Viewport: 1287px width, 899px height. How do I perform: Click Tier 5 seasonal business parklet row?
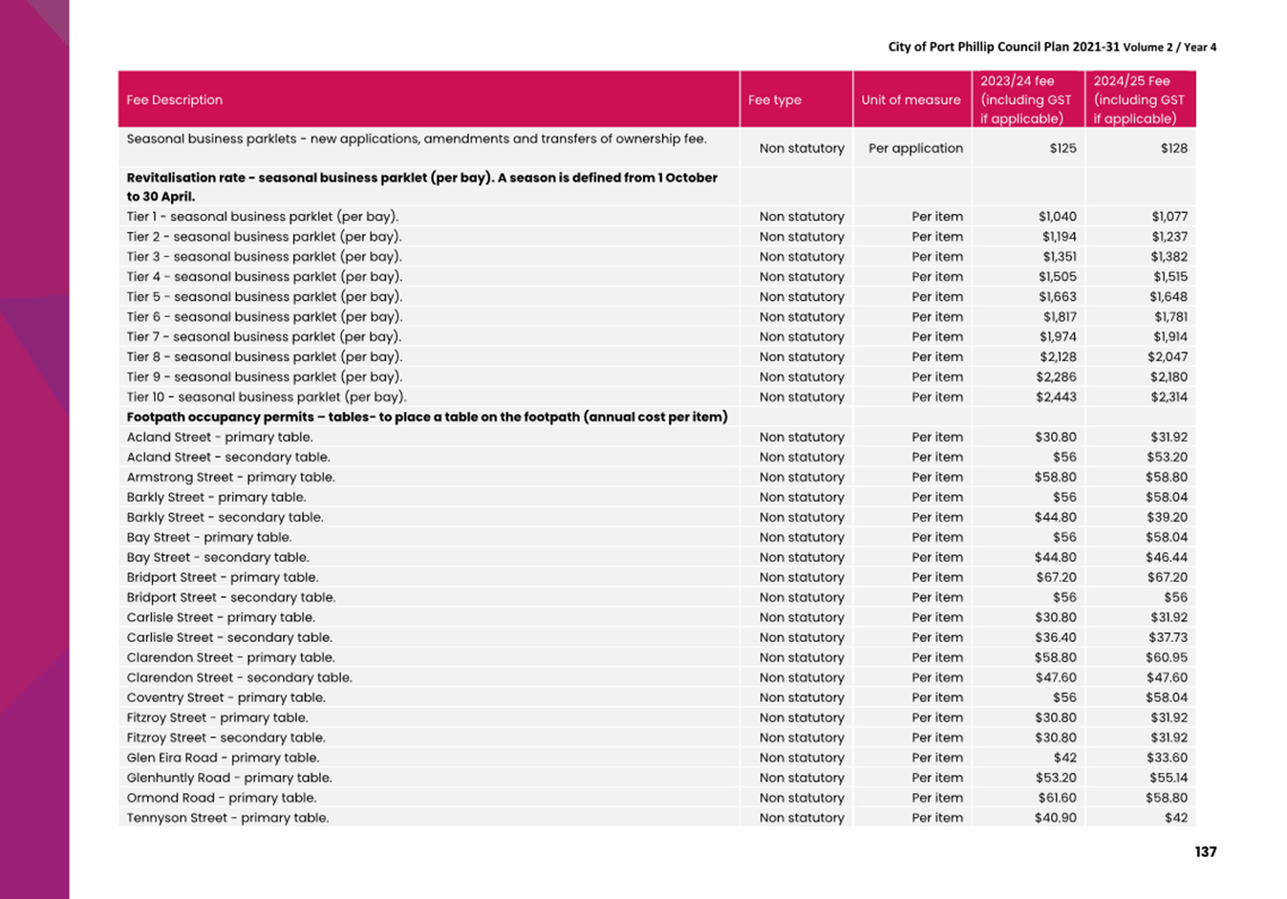pyautogui.click(x=656, y=297)
